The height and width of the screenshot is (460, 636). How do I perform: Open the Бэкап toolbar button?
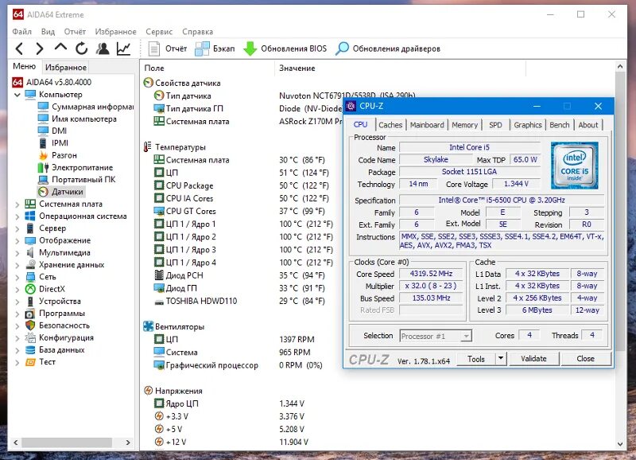tap(215, 49)
